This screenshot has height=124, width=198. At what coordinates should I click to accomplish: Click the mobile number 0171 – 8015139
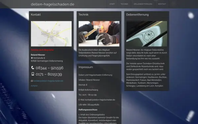pyautogui.click(x=49, y=74)
